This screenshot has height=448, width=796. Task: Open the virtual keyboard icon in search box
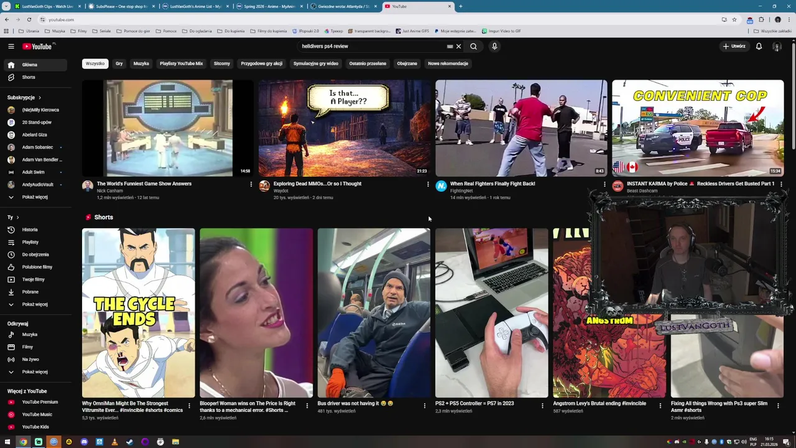450,46
